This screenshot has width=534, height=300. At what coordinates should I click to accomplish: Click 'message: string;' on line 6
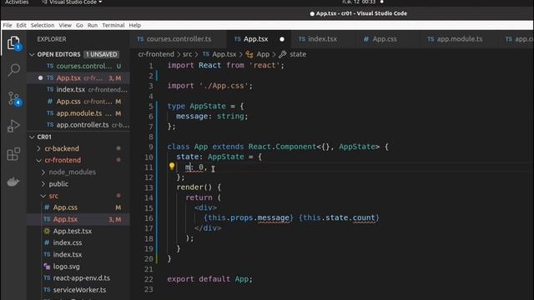tap(212, 117)
